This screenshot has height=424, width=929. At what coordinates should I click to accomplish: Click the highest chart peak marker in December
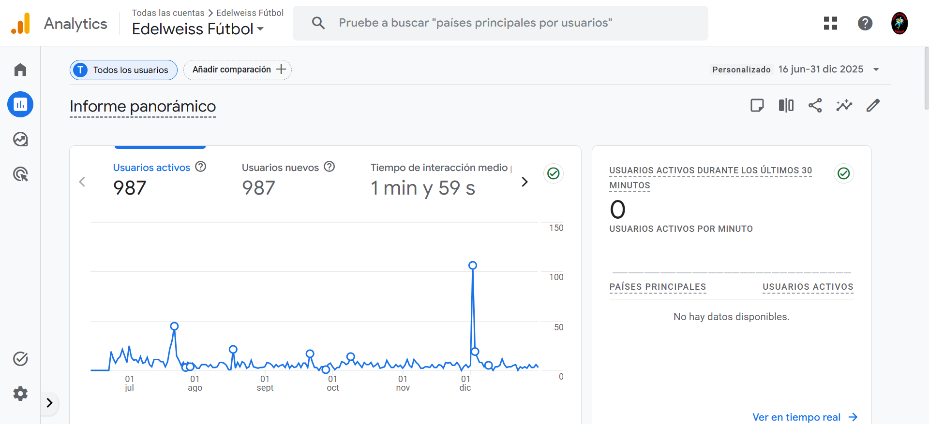tap(473, 265)
